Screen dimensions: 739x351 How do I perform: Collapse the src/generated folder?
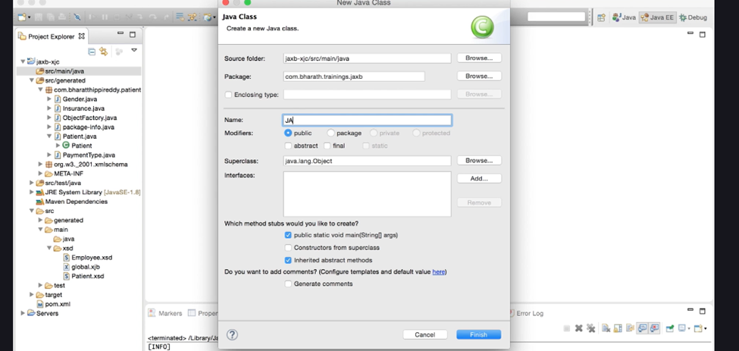point(32,80)
